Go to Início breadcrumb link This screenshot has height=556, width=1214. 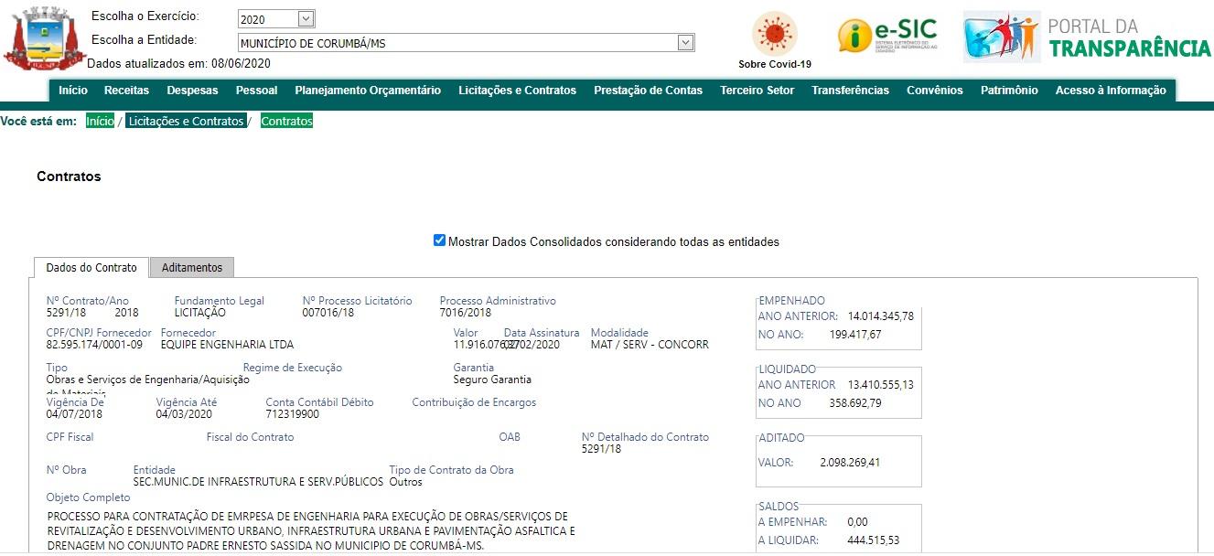(100, 122)
